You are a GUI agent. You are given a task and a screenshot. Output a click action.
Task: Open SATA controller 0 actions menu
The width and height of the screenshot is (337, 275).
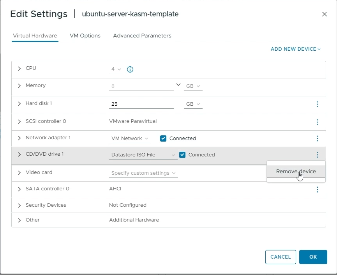317,190
